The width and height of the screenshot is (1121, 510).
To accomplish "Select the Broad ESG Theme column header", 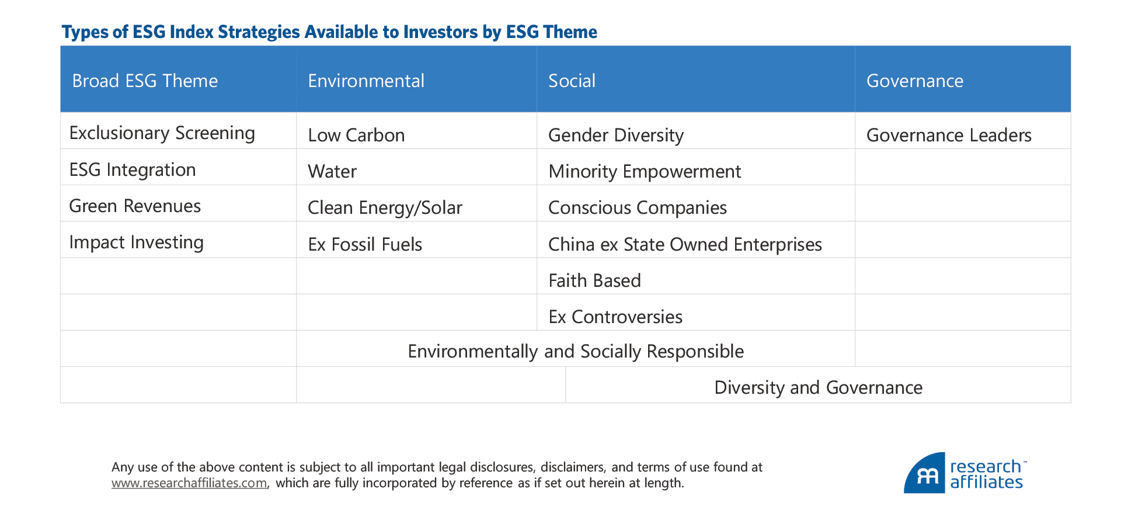I will 145,81.
